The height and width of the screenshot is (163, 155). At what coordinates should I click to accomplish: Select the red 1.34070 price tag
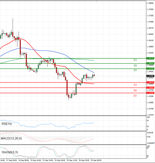(x=150, y=82)
